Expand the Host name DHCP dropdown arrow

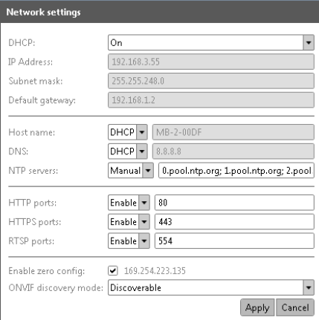[x=142, y=132]
